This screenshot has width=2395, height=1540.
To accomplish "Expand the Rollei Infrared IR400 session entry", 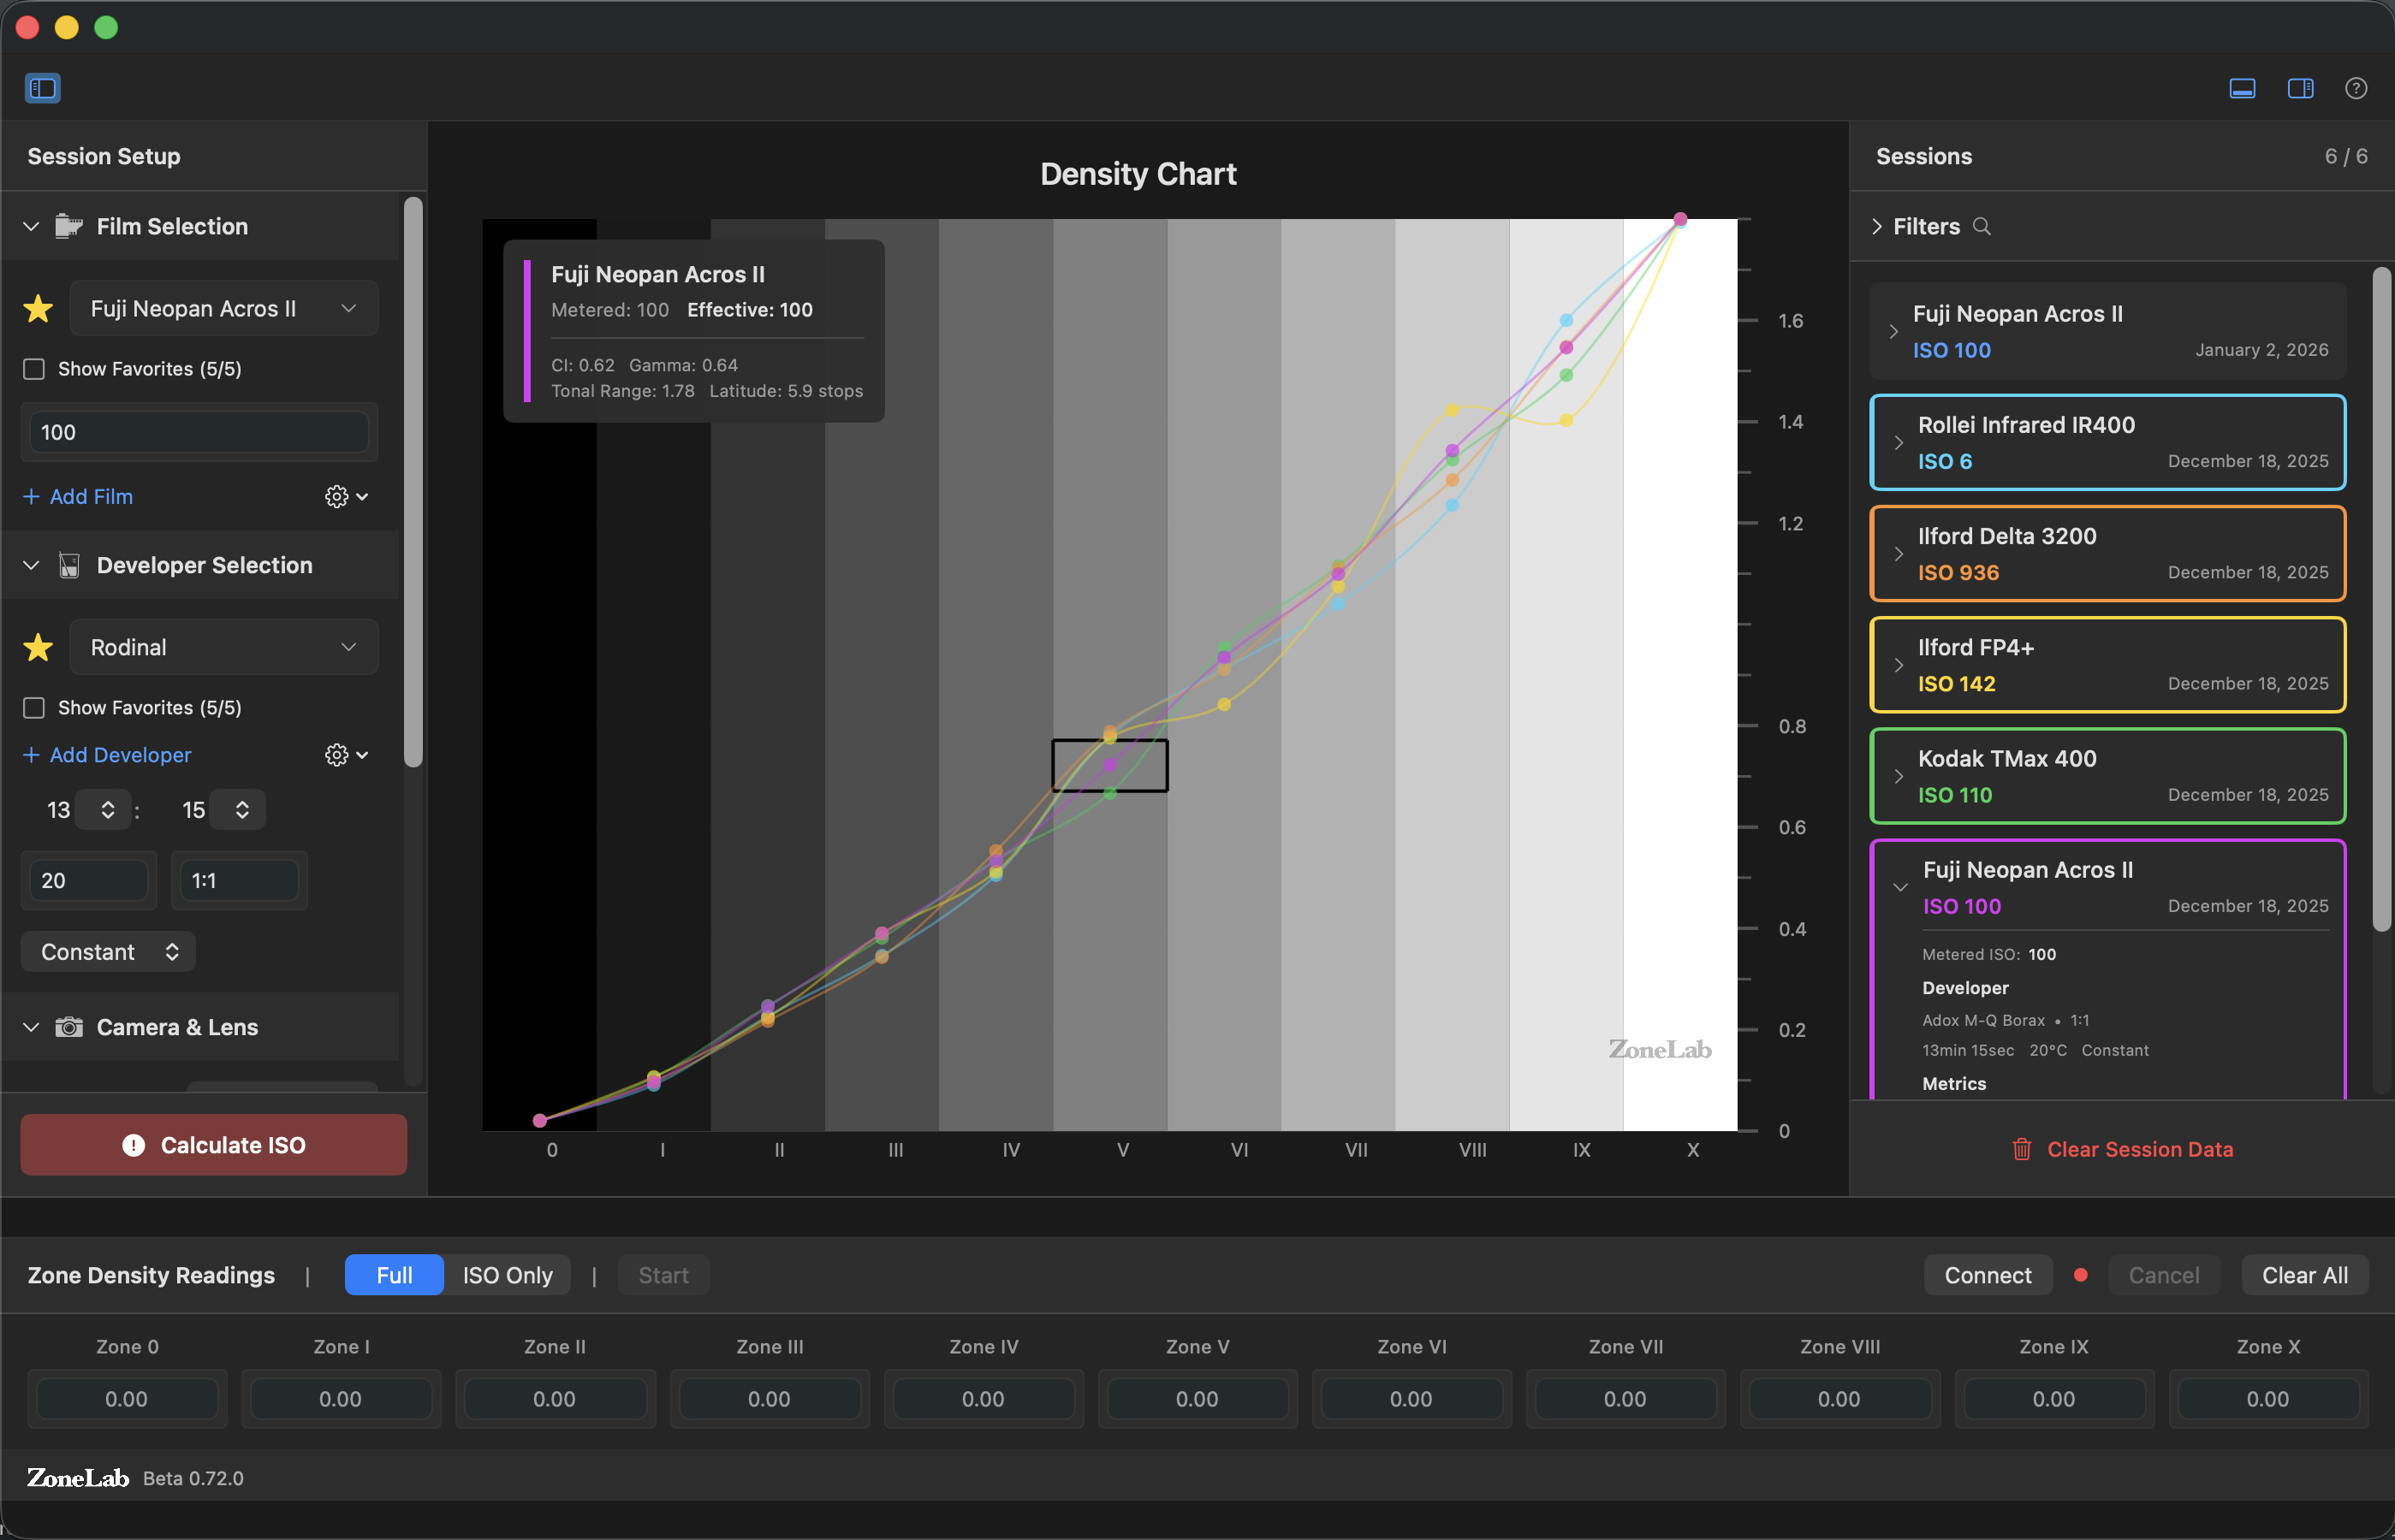I will click(x=1899, y=442).
